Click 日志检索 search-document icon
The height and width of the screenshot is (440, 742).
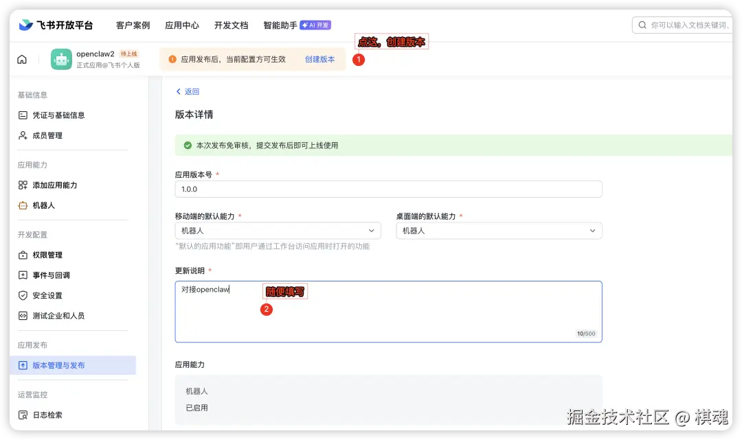point(23,415)
